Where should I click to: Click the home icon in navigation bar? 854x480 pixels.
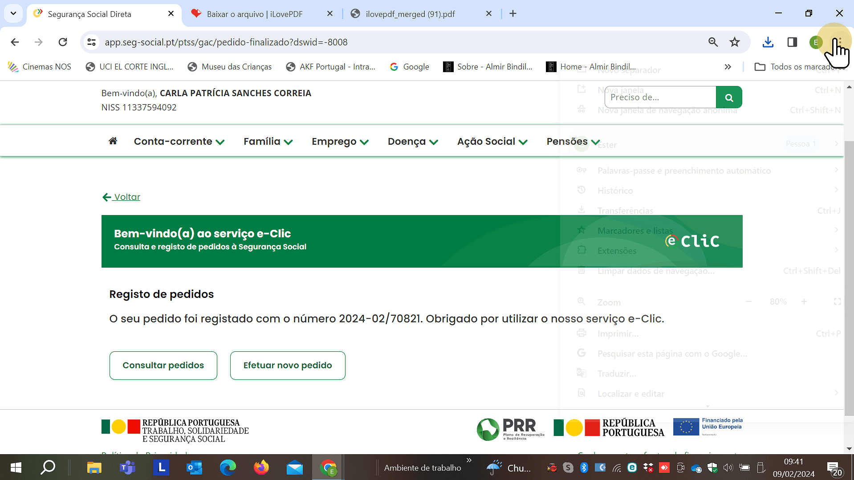(113, 141)
